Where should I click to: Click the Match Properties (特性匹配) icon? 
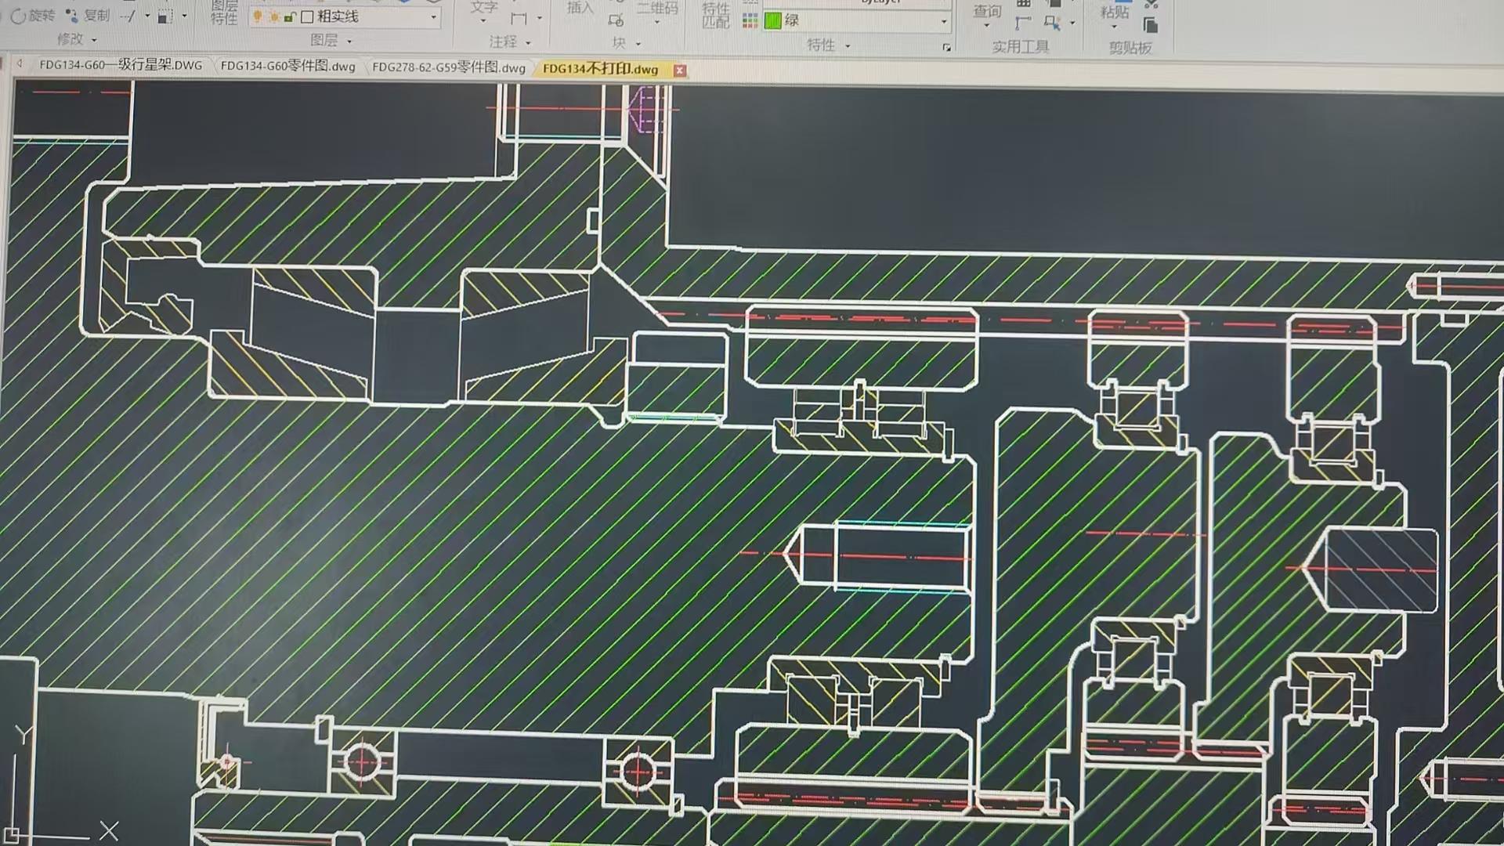coord(715,14)
